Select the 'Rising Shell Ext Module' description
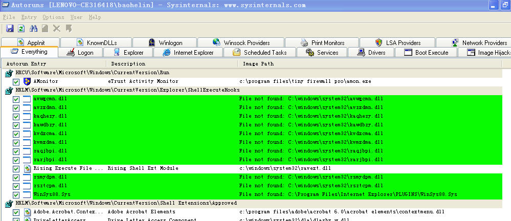The height and width of the screenshot is (221, 511). tap(143, 168)
